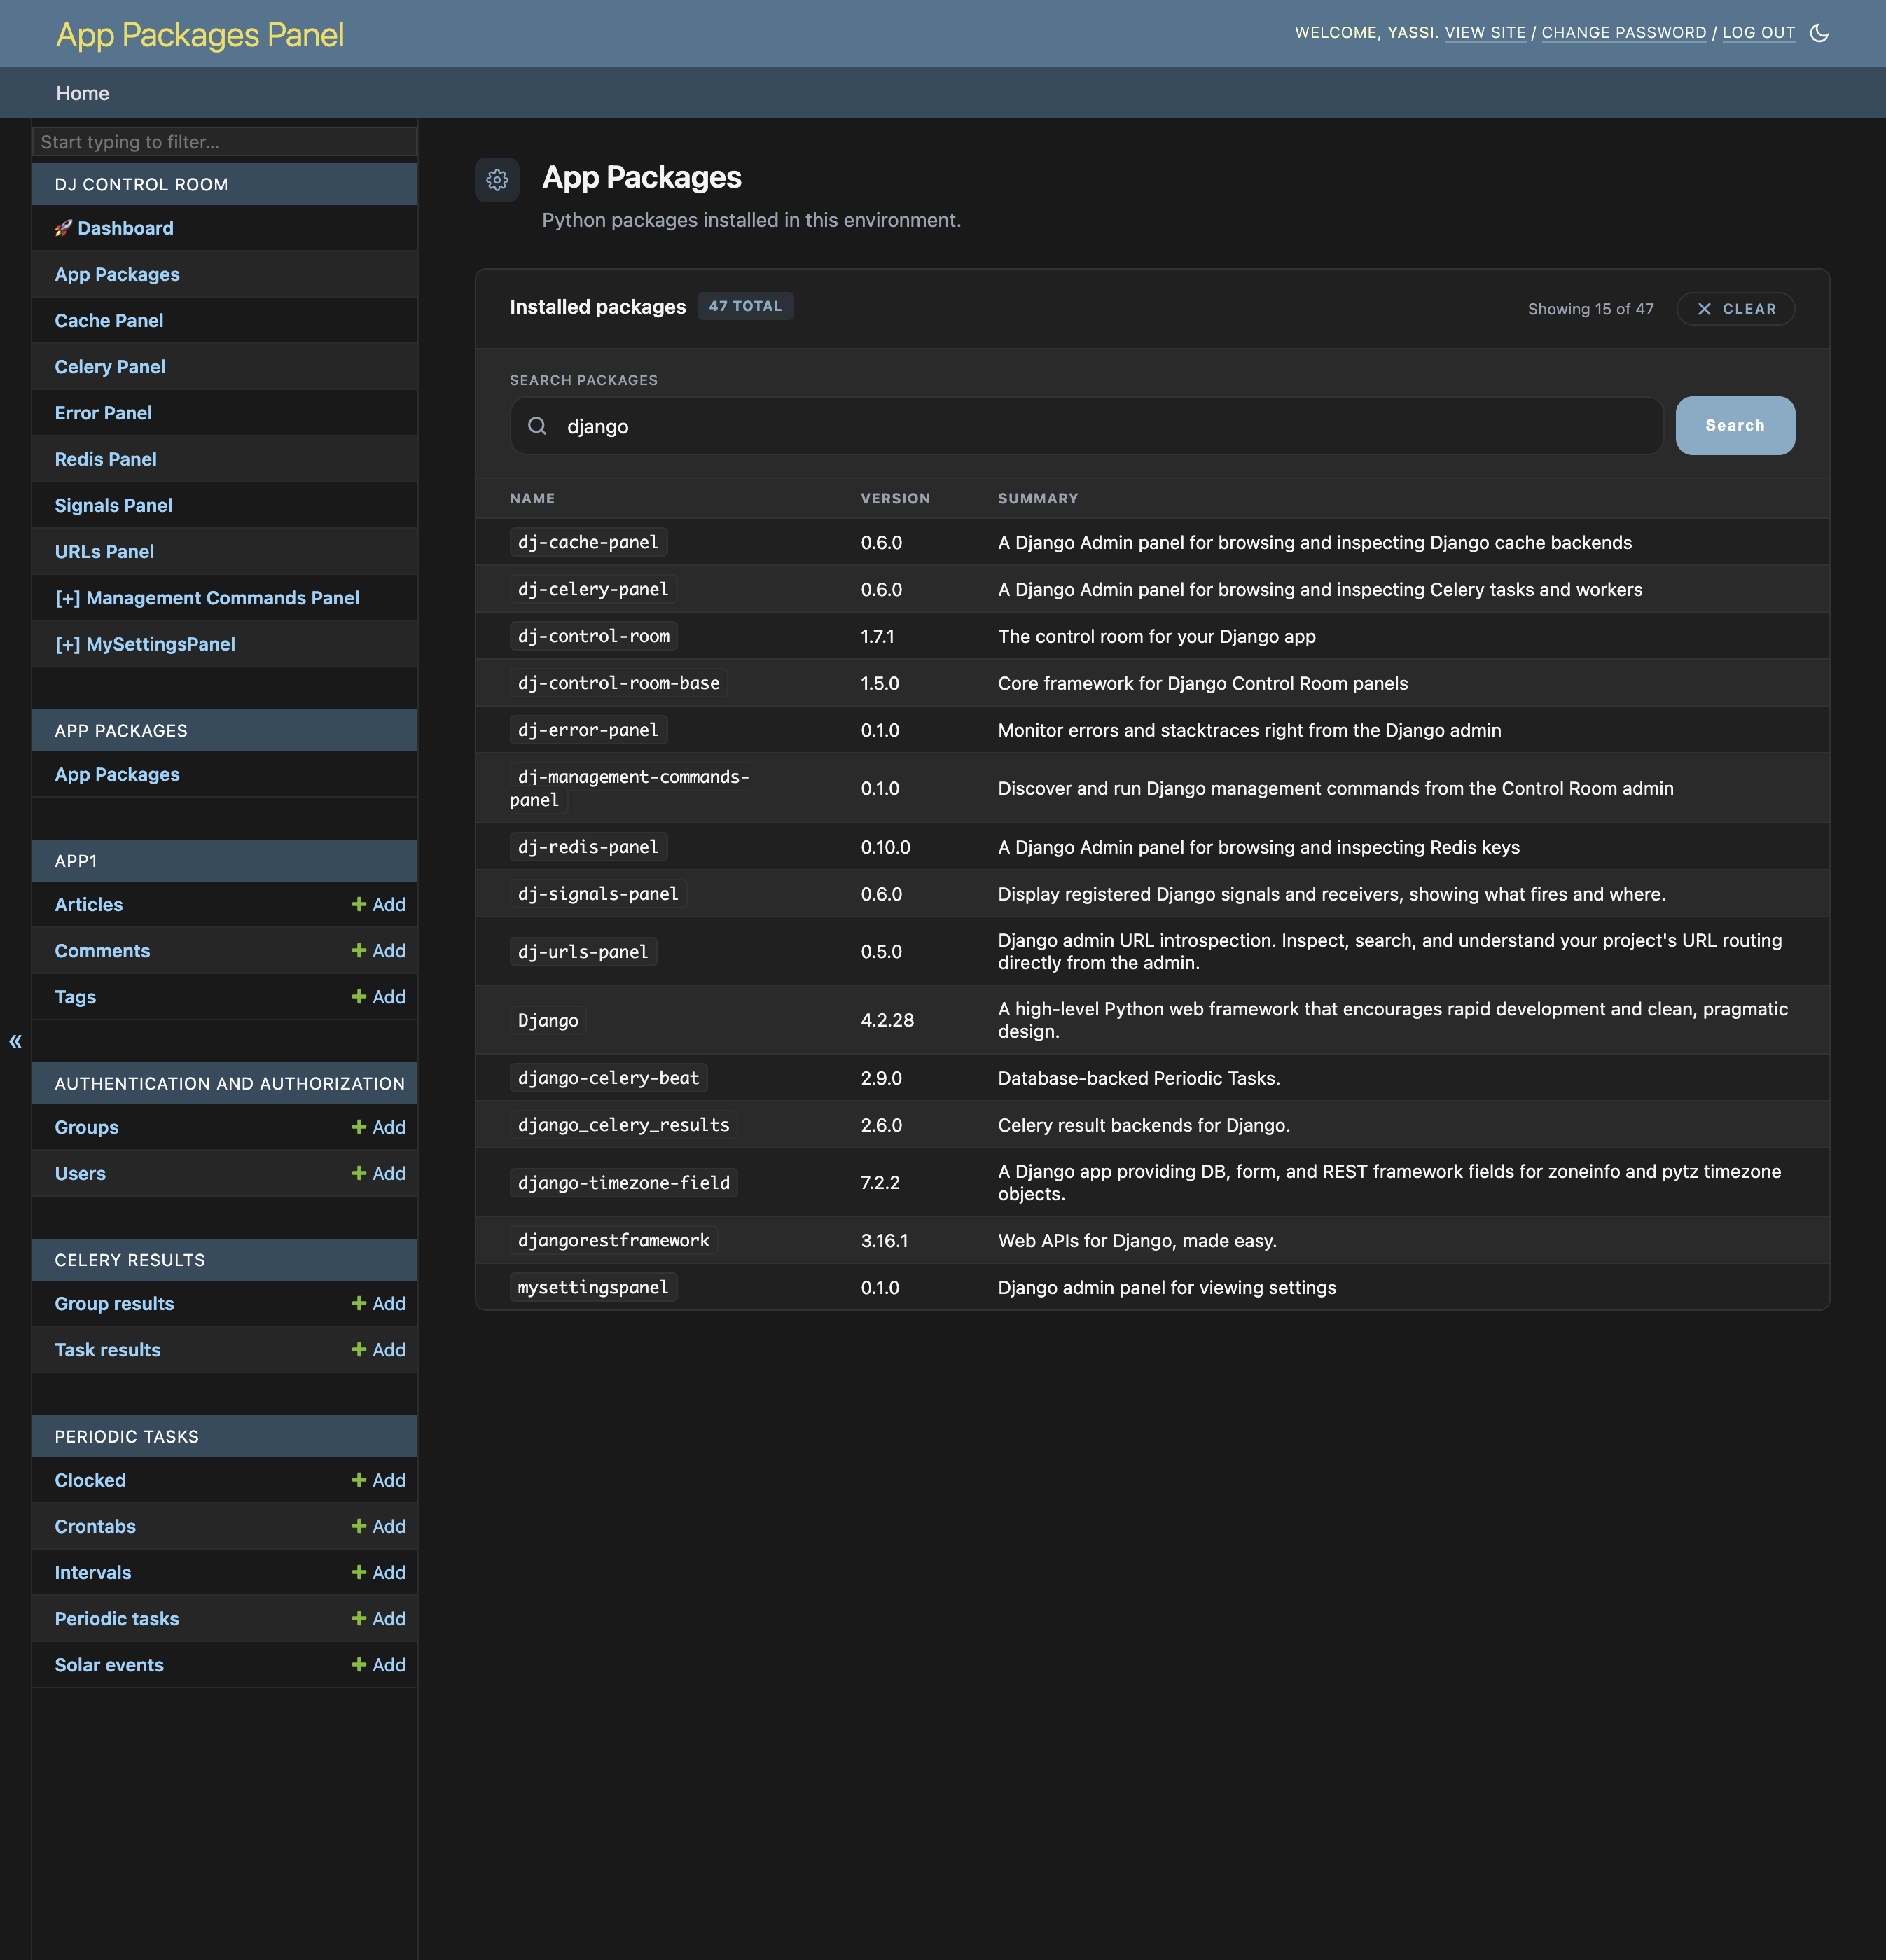Open Management Commands Panel link
Image resolution: width=1886 pixels, height=1960 pixels.
(x=207, y=598)
